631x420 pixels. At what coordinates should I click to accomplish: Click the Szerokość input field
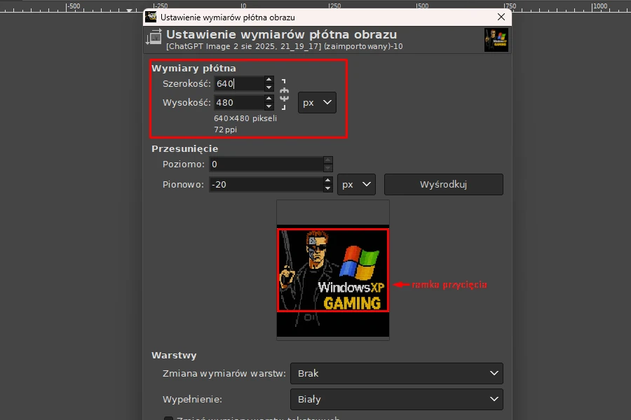pyautogui.click(x=240, y=83)
